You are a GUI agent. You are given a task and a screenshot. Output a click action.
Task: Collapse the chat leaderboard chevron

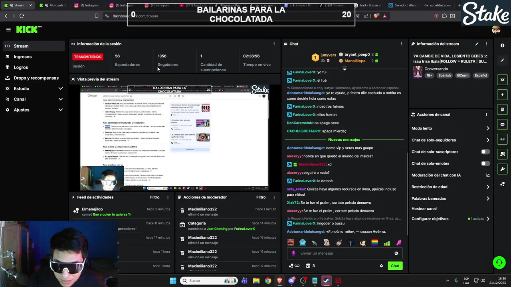point(345,69)
